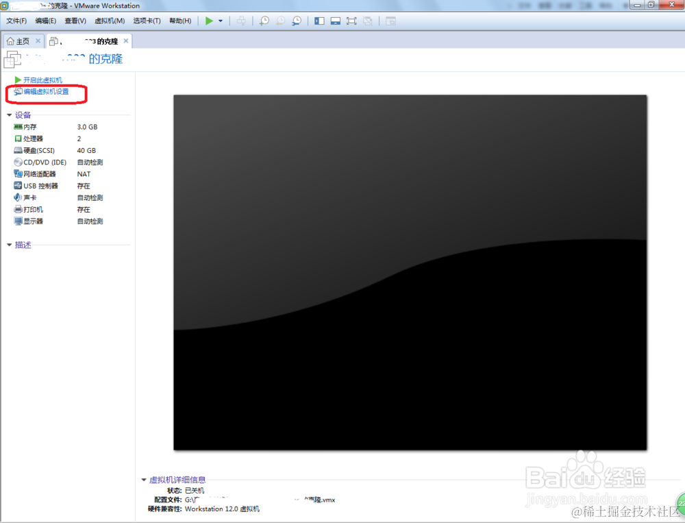Click the CD/DVD (IDE) device icon
The height and width of the screenshot is (523, 685).
[18, 162]
